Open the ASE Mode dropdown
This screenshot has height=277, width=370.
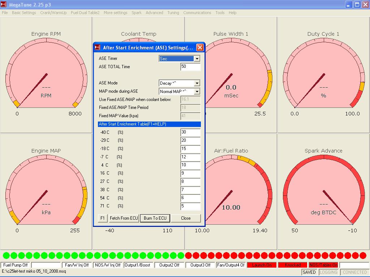click(197, 83)
